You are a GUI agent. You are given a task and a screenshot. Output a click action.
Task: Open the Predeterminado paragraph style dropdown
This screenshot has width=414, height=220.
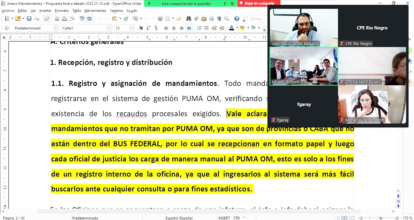click(56, 28)
